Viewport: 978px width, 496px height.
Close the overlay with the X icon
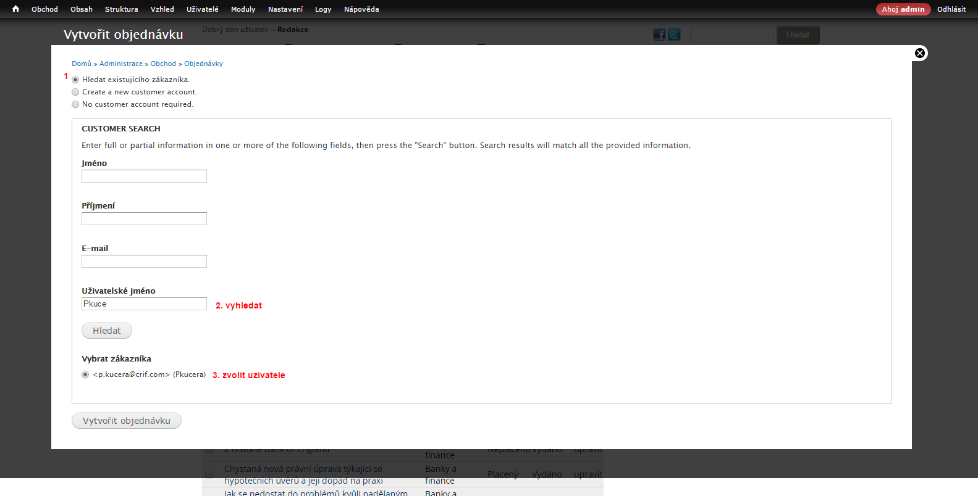[920, 53]
